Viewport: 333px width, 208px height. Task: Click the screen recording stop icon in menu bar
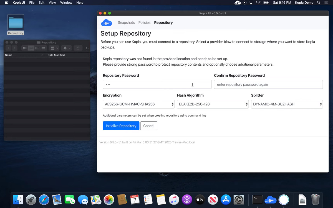tap(244, 2)
